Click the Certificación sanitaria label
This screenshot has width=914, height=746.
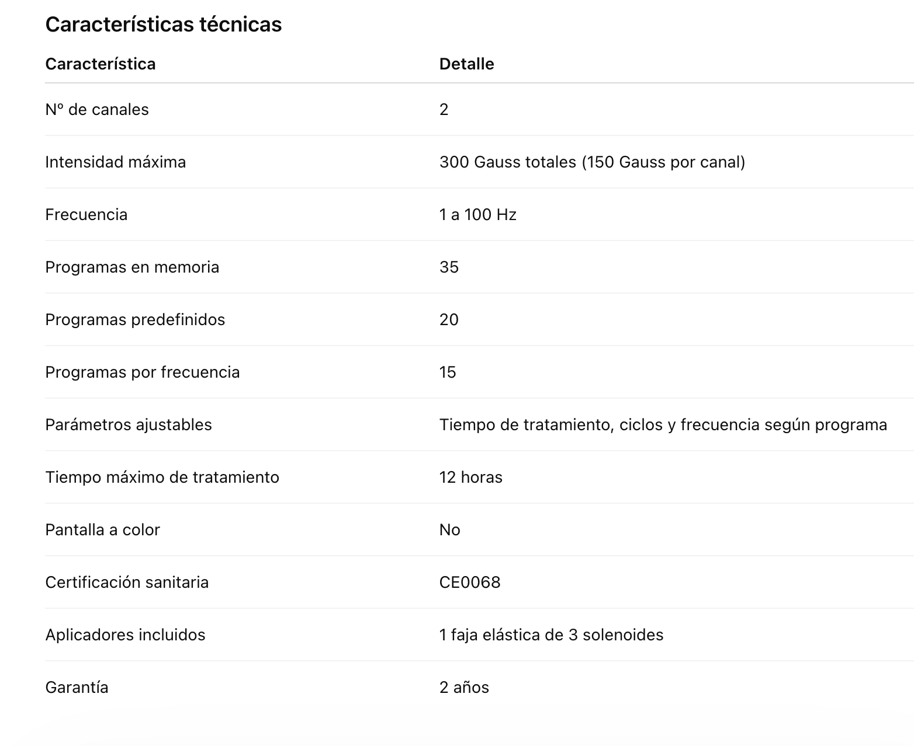point(127,582)
